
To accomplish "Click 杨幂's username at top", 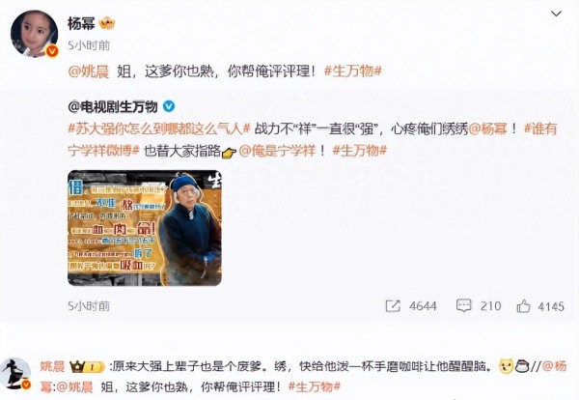I will tap(81, 23).
